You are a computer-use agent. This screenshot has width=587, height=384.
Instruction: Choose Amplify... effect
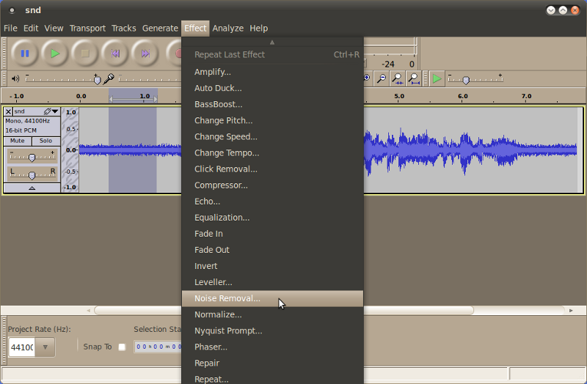(x=272, y=72)
